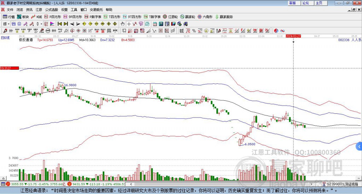Open the 工具 menu
The width and height of the screenshot is (362, 194).
click(x=74, y=10)
